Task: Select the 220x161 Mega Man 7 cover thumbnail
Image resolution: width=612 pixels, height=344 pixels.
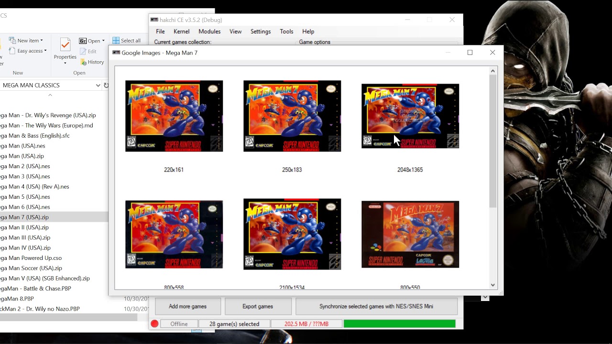Action: (174, 116)
